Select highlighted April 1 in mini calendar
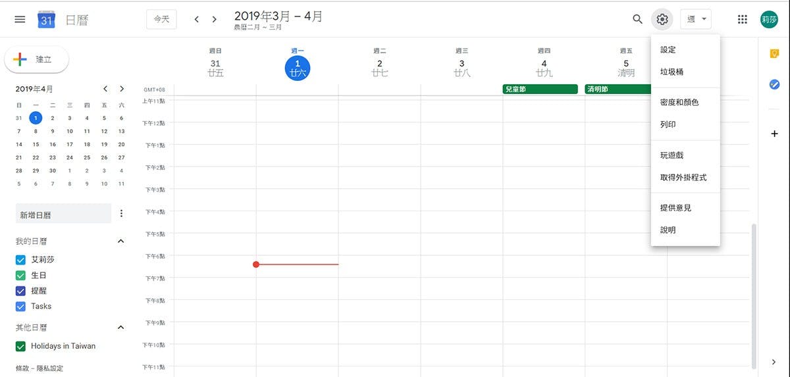The height and width of the screenshot is (377, 790). coord(36,118)
